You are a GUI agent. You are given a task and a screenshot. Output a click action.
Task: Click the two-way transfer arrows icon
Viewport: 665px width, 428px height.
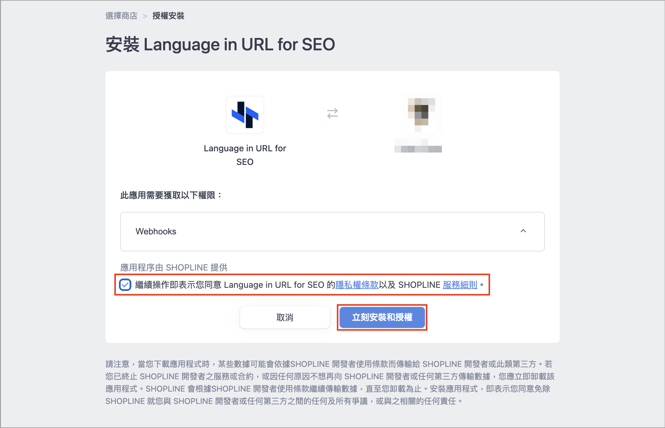pyautogui.click(x=332, y=113)
